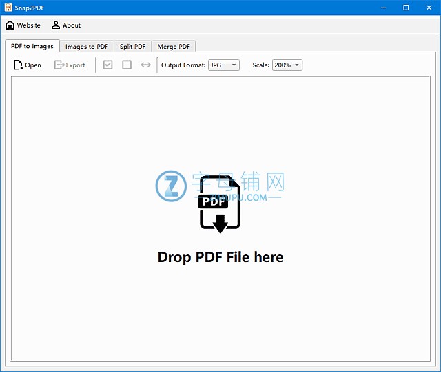Click the Open button label
441x372 pixels.
point(33,65)
